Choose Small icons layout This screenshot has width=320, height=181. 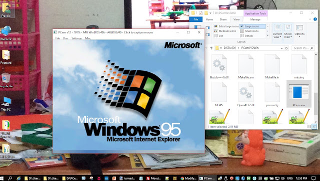coord(249,31)
